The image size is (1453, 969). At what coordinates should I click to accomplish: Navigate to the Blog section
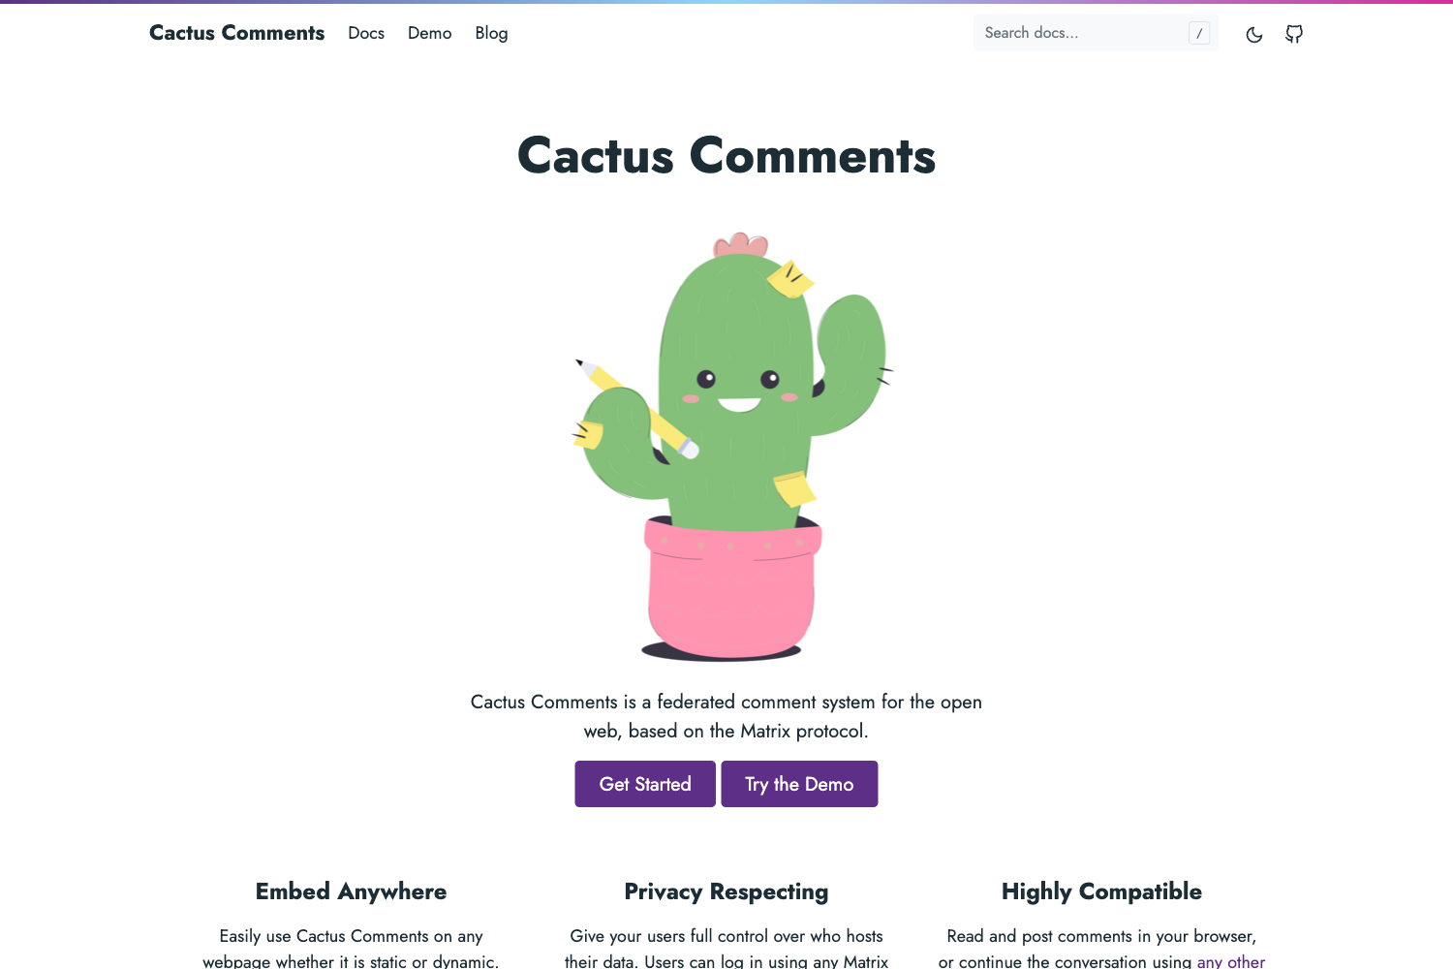(491, 33)
